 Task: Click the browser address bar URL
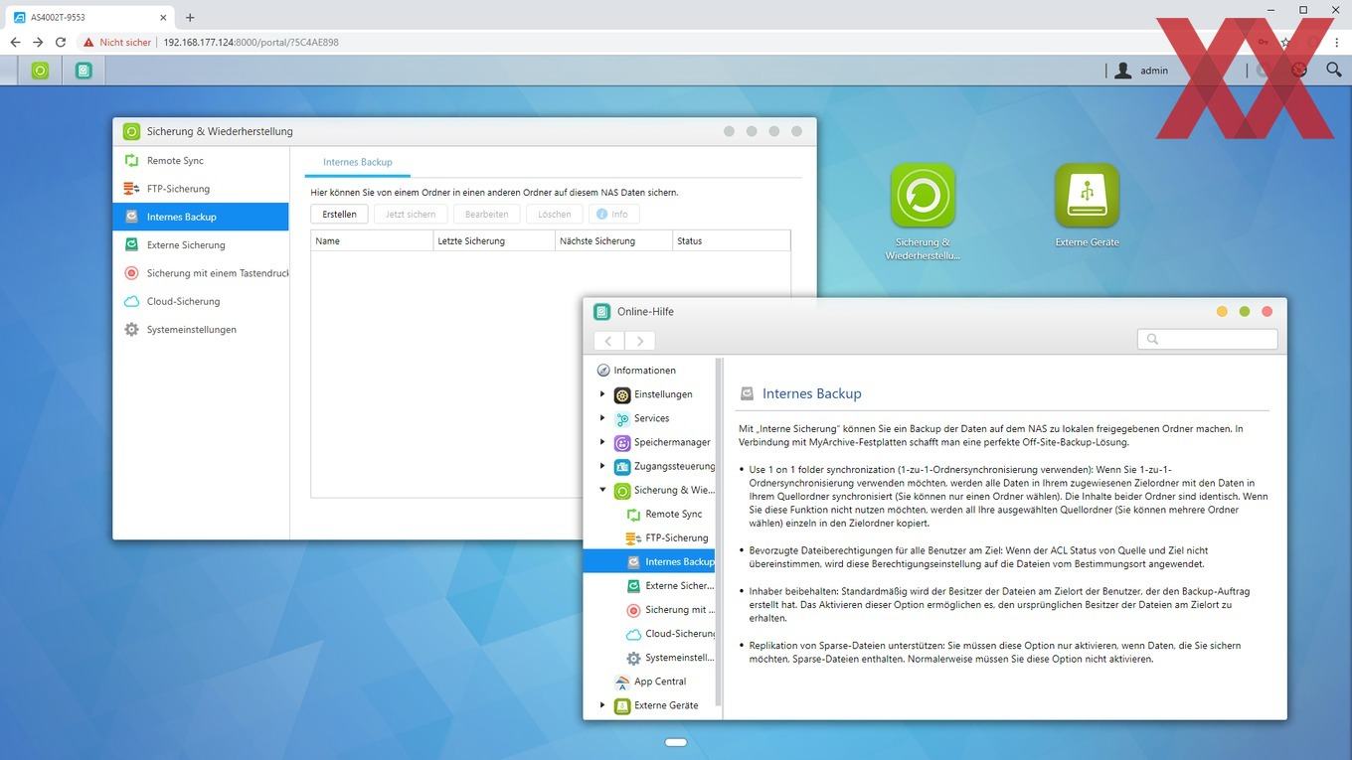click(251, 43)
